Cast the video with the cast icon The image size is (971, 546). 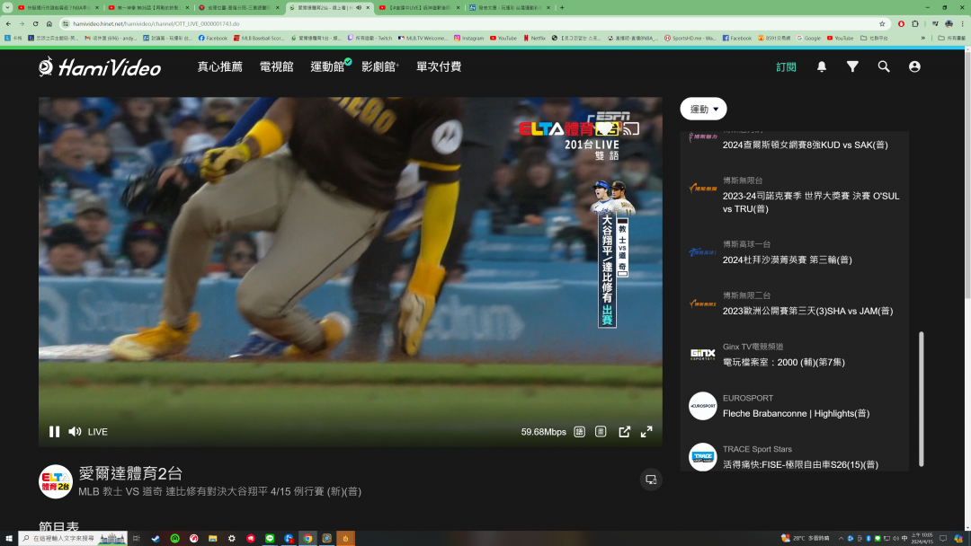point(631,128)
